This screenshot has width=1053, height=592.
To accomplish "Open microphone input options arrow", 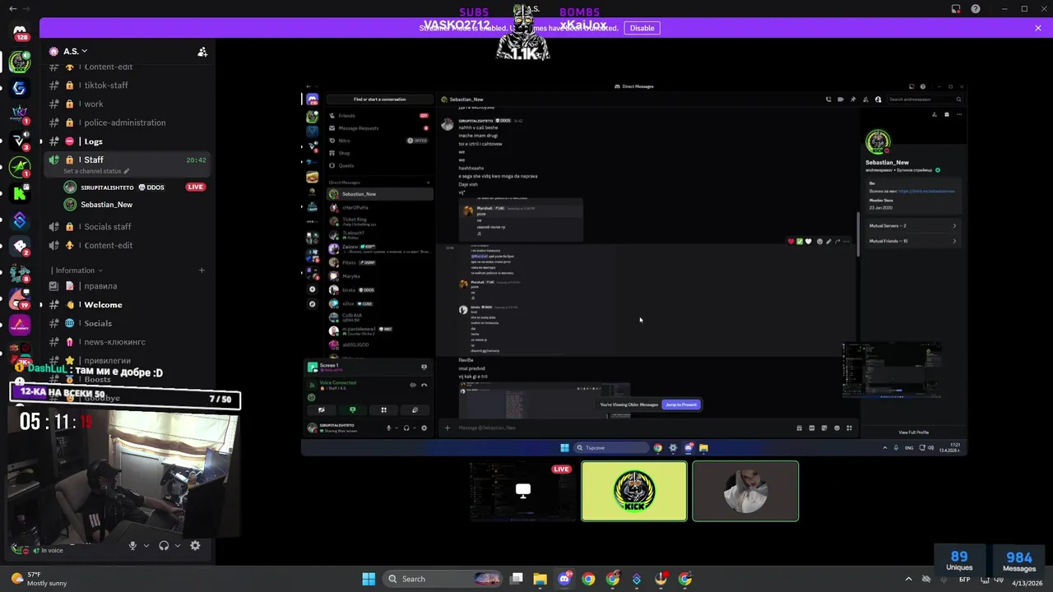I will click(x=146, y=545).
